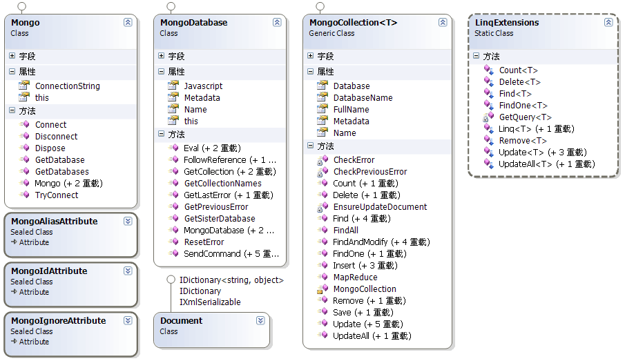Select Linq<T> (+ 1 重載) method
This screenshot has width=625, height=361.
tap(537, 128)
